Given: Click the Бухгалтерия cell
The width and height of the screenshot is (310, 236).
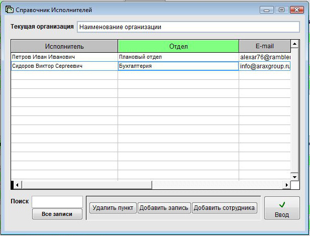Looking at the screenshot, I should (x=178, y=66).
